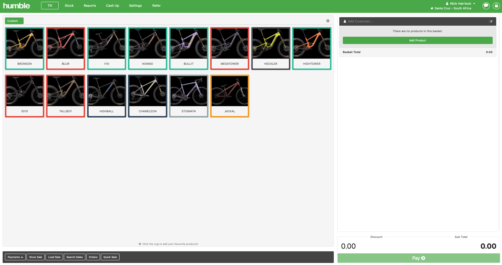Viewport: 502px width, 265px height.
Task: Click the Store Sale button
Action: point(36,257)
